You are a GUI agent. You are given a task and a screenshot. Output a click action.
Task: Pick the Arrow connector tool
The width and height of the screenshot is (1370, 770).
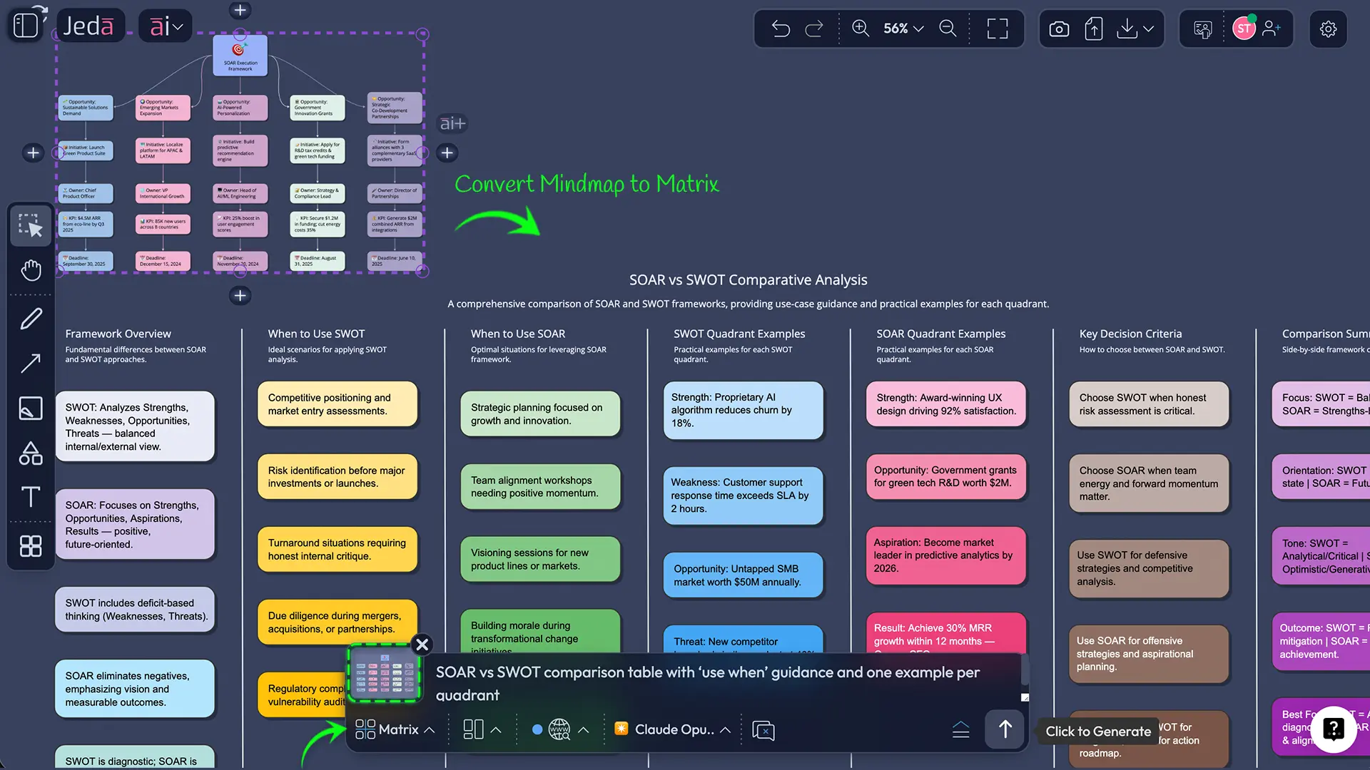[31, 364]
